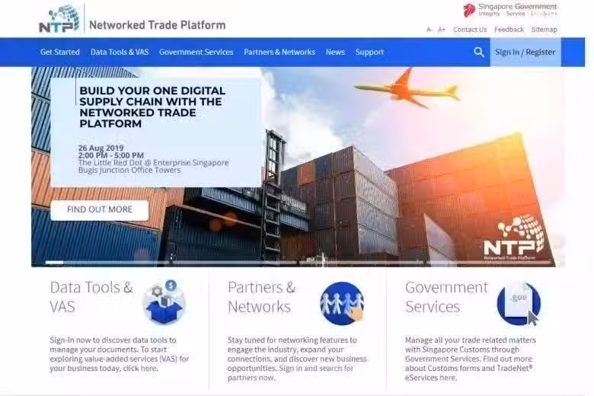Decrease font size with A- control
Screen dimensions: 594x396
430,30
